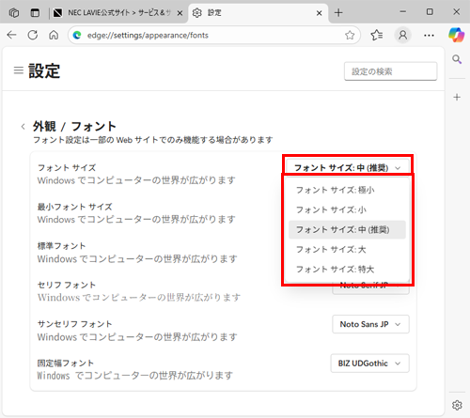Screen dimensions: 470x418
Task: Open the Noto Sans JP font dropdown
Action: 370,324
